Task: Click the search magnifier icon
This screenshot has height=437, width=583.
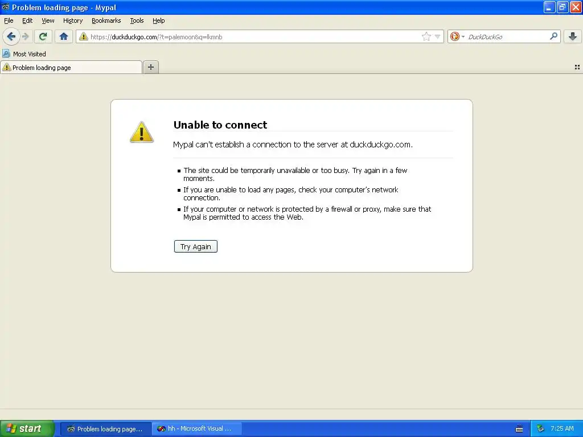Action: click(553, 36)
